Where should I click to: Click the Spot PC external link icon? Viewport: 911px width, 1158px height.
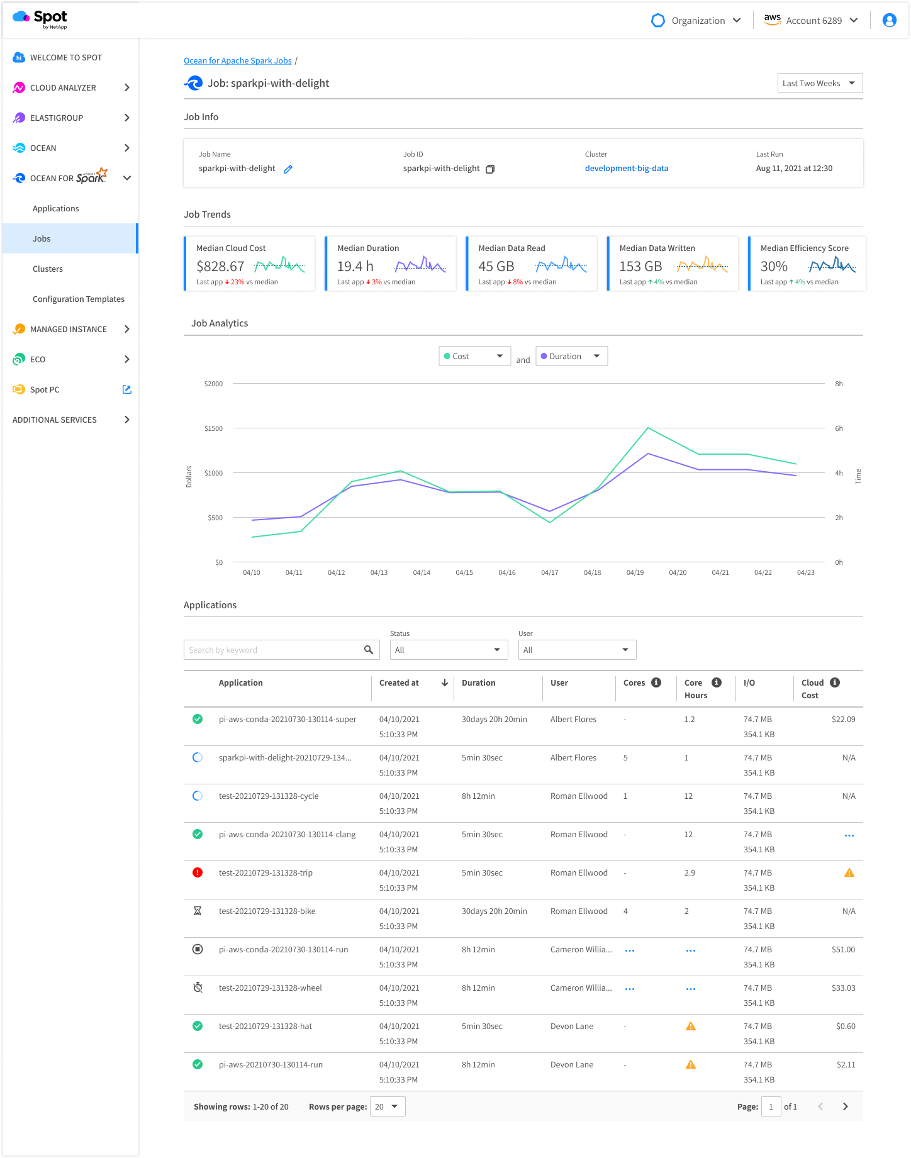pos(126,389)
